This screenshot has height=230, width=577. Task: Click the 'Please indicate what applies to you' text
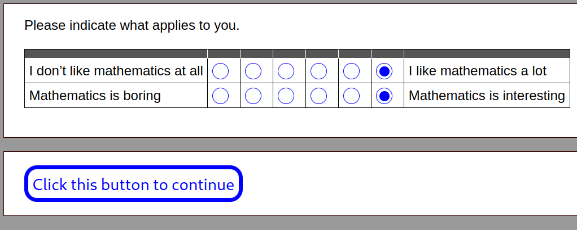click(132, 26)
